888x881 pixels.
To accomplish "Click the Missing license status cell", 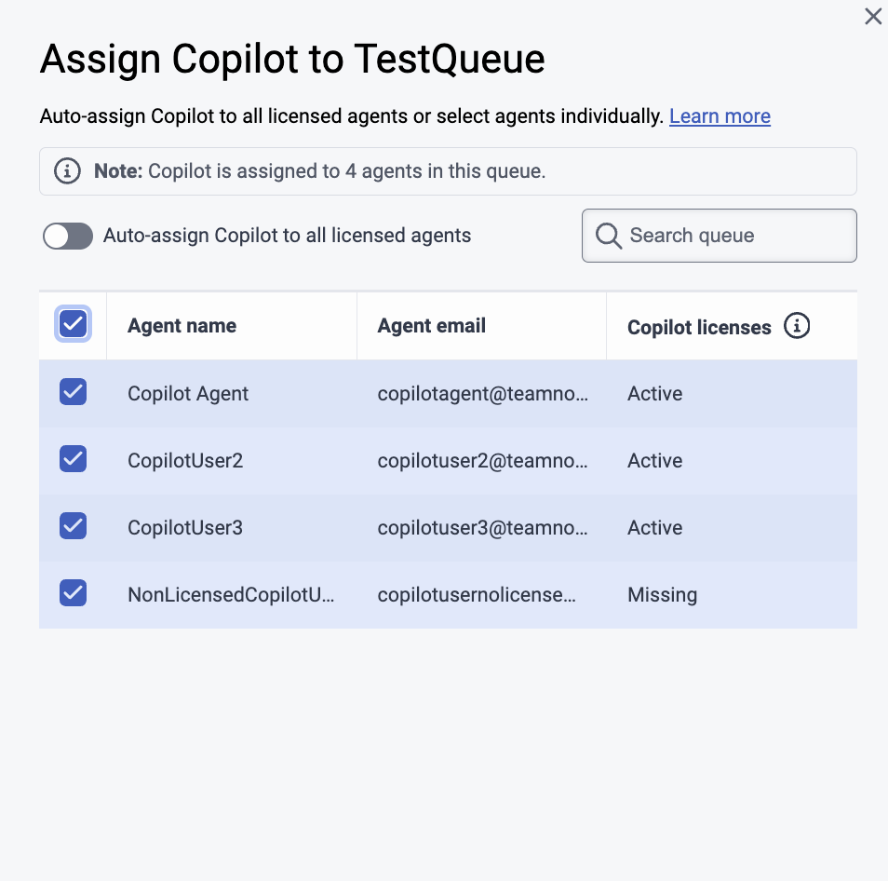I will 662,595.
